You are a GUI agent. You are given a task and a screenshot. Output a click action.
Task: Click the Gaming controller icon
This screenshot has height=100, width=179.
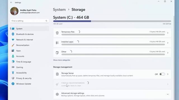[13, 67]
